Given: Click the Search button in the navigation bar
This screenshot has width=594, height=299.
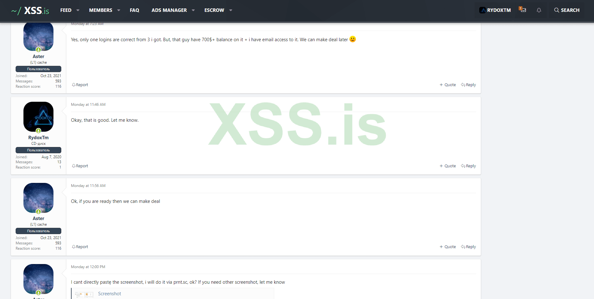Looking at the screenshot, I should 567,10.
